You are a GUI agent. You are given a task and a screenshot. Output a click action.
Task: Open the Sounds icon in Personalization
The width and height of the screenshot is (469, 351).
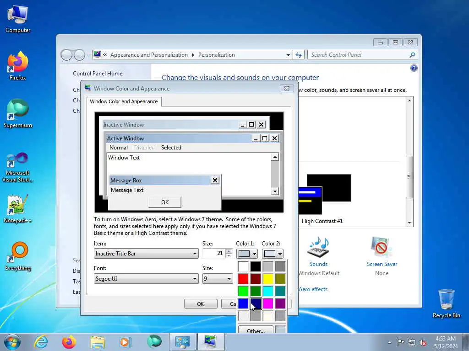318,247
